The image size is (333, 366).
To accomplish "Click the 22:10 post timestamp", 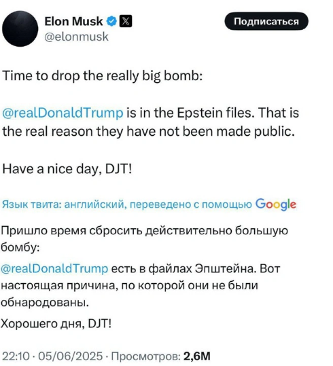I will (16, 356).
